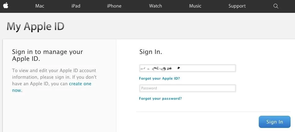Select iPhone in the top navigation
This screenshot has height=132, width=295.
[114, 6]
